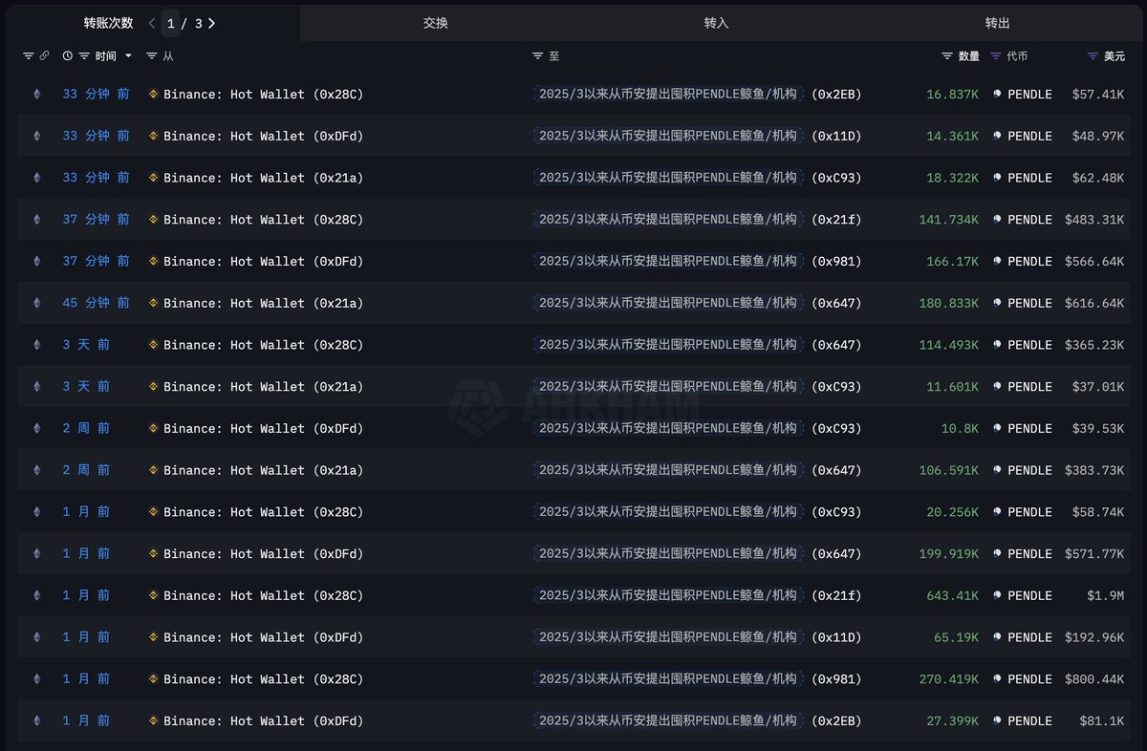Click the amount 270.419K

click(949, 679)
